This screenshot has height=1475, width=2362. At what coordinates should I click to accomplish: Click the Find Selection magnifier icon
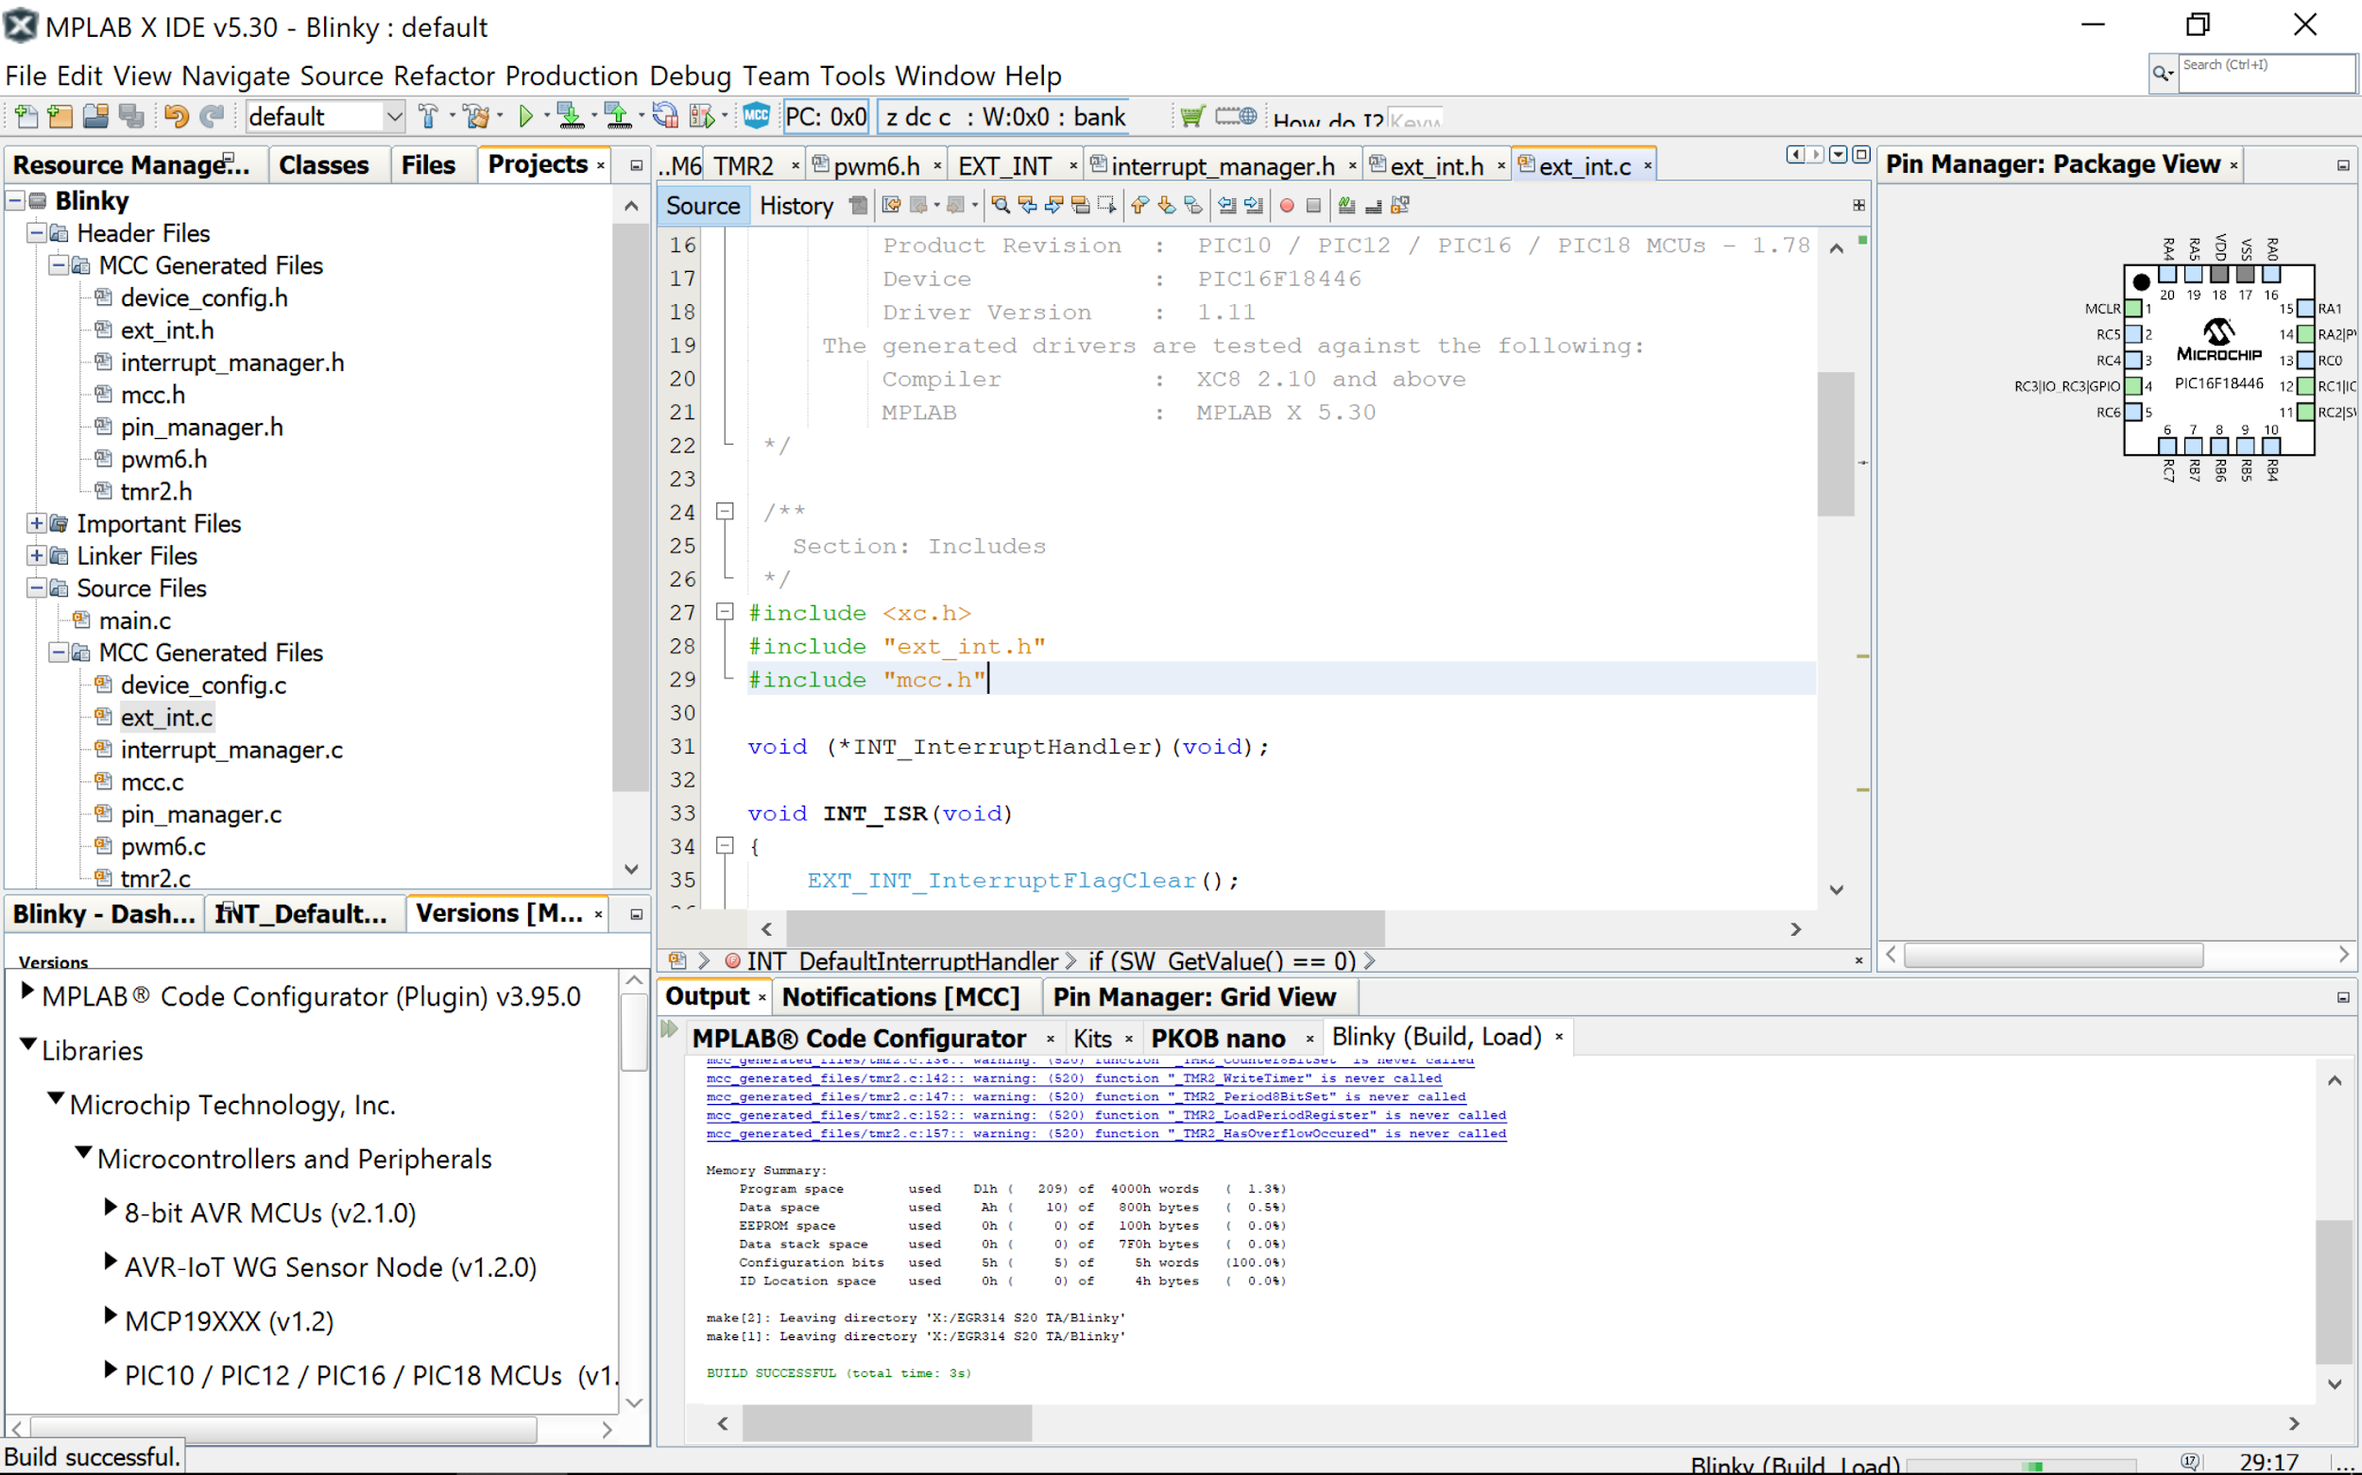[x=1001, y=206]
